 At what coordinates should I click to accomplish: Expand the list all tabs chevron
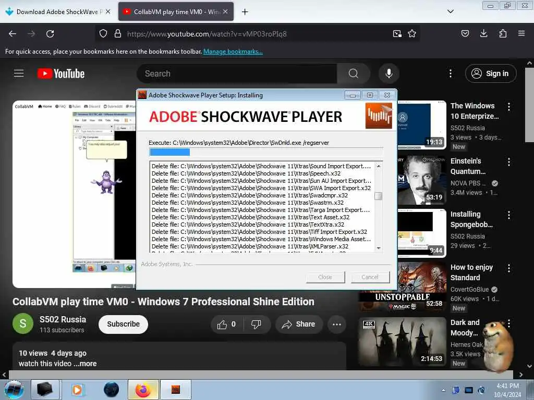[450, 11]
